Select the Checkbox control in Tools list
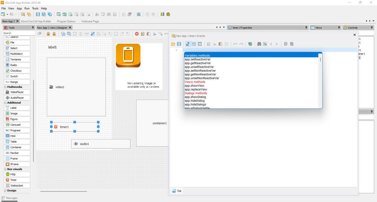 pyautogui.click(x=17, y=71)
